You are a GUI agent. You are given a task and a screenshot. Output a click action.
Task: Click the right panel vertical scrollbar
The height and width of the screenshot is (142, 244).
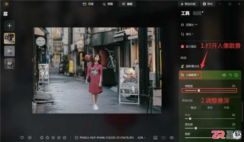[x=242, y=112]
